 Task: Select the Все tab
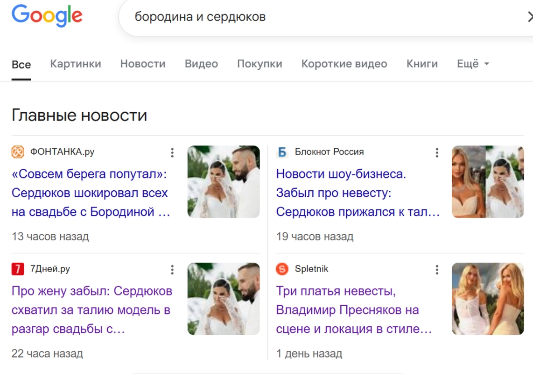21,65
